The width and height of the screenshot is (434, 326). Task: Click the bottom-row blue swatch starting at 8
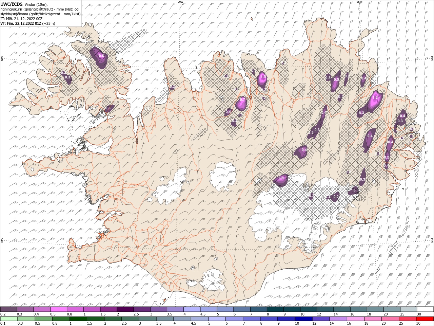[269, 319]
